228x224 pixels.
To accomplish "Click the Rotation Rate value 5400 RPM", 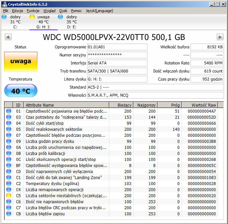I will [x=207, y=63].
